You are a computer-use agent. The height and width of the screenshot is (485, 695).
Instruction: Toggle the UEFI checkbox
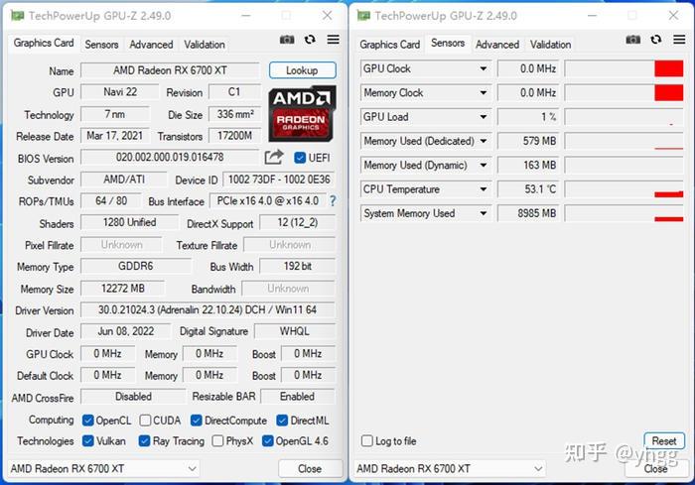pyautogui.click(x=300, y=158)
